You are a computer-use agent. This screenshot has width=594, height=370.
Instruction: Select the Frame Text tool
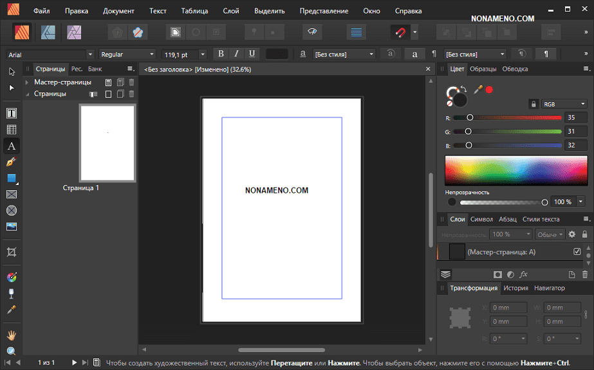pyautogui.click(x=12, y=113)
